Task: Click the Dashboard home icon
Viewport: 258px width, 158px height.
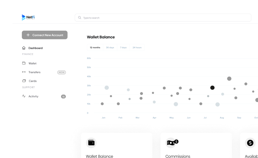Action: click(x=24, y=48)
